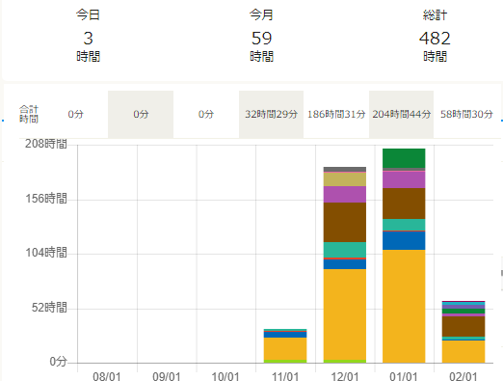Click the 10/01 axis label
503x381 pixels.
pos(225,376)
